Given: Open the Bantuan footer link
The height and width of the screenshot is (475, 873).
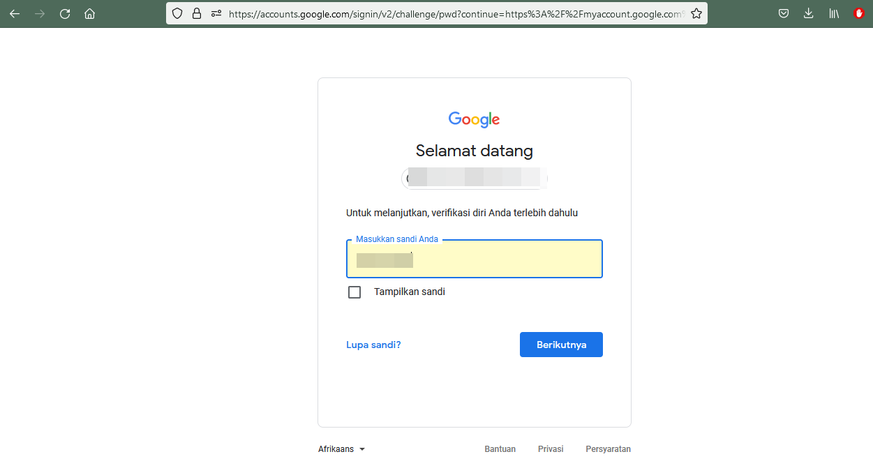Looking at the screenshot, I should point(500,449).
